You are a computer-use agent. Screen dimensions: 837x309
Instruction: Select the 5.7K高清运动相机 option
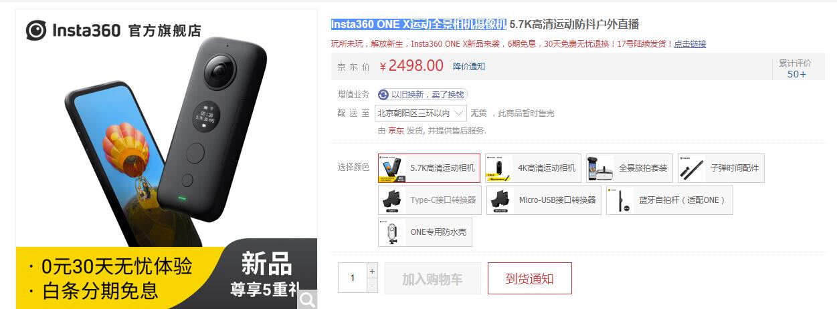[x=429, y=168]
